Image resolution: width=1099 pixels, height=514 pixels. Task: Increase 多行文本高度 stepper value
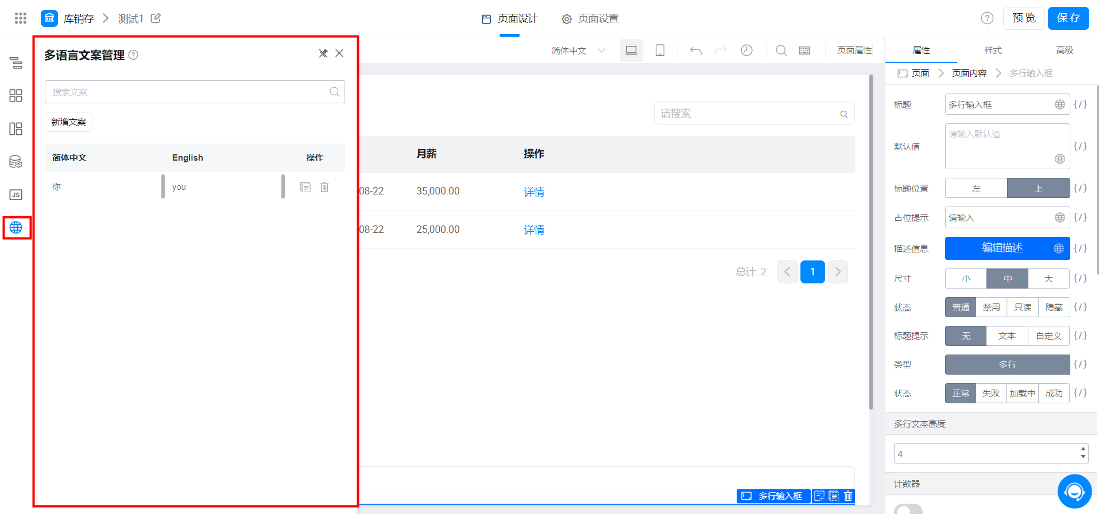[1083, 449]
